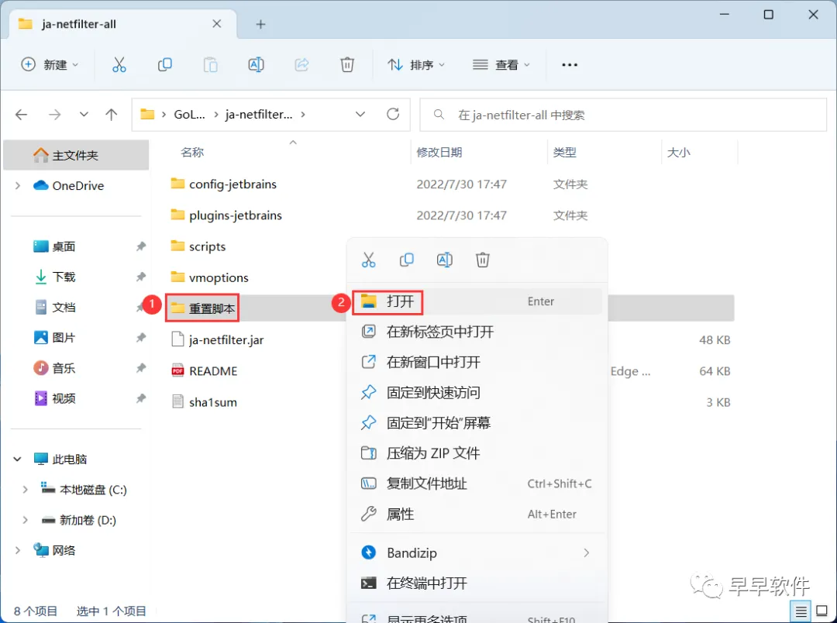Open Bandizip submenu arrow
This screenshot has width=837, height=623.
586,553
